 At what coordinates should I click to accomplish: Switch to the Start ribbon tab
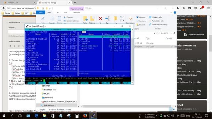(x=49, y=13)
